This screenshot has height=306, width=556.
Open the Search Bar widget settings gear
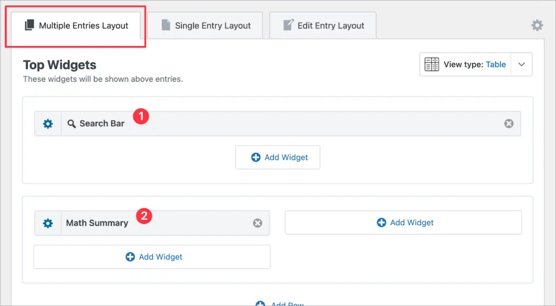tap(48, 124)
